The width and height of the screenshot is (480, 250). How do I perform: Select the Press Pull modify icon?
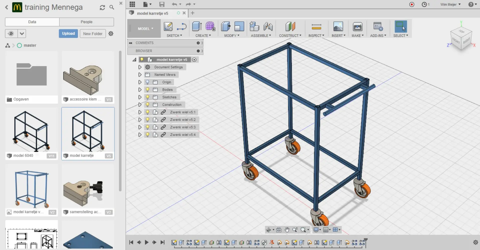[226, 26]
